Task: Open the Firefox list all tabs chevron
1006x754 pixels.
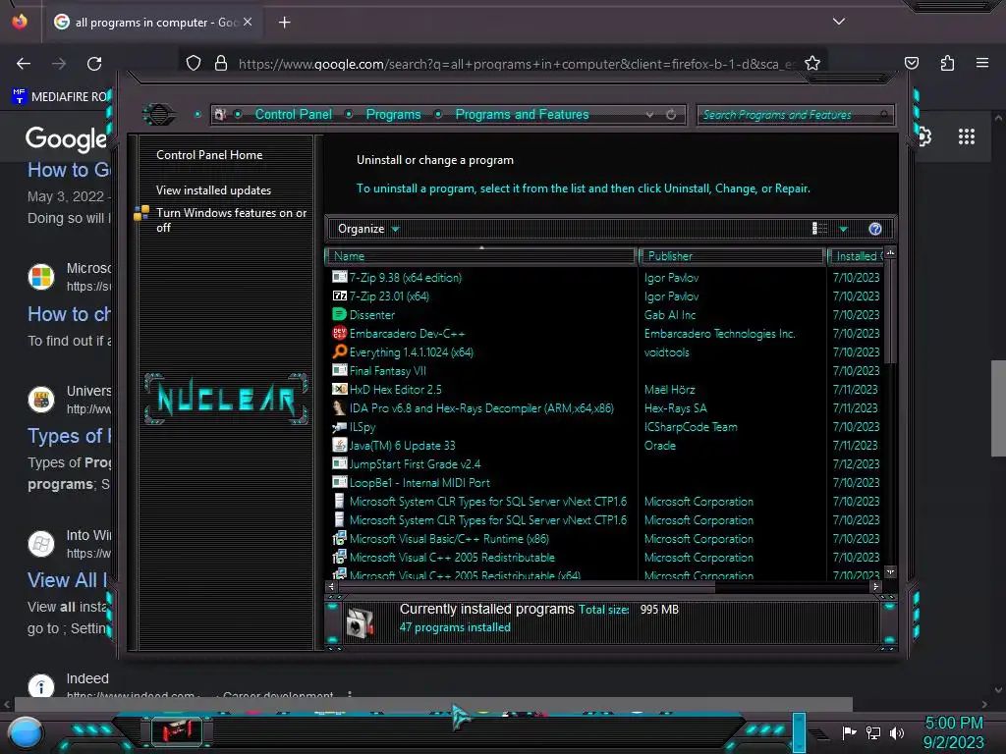Action: click(839, 22)
